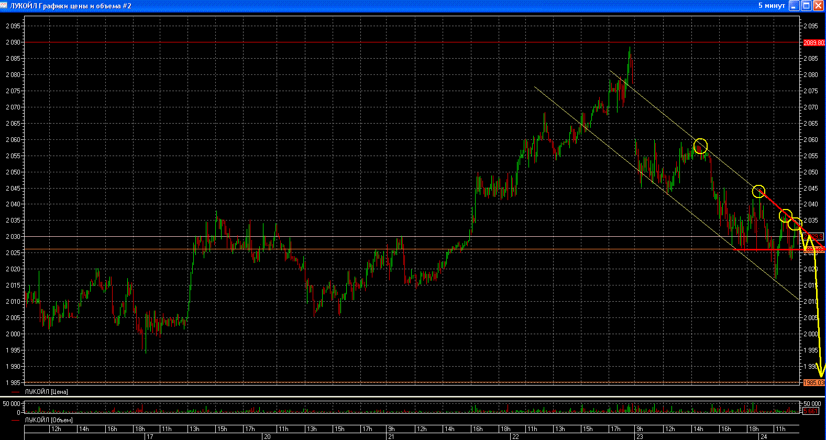Click the date 20 on the time axis
Viewport: 826px width, 440px height.
267,436
